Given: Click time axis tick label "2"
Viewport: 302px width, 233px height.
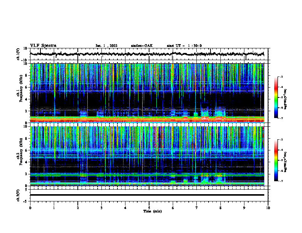Looking at the screenshot, I should [78, 208].
